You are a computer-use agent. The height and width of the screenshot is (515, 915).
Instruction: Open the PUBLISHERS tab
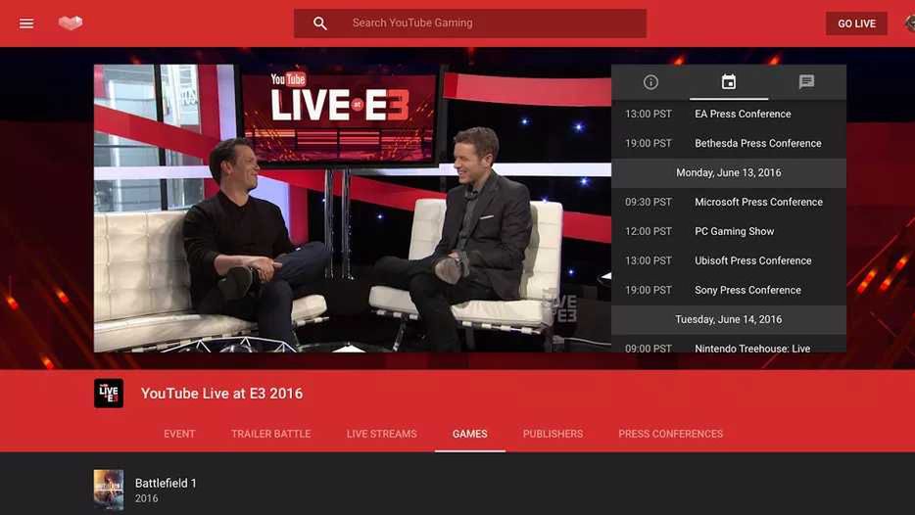(553, 434)
